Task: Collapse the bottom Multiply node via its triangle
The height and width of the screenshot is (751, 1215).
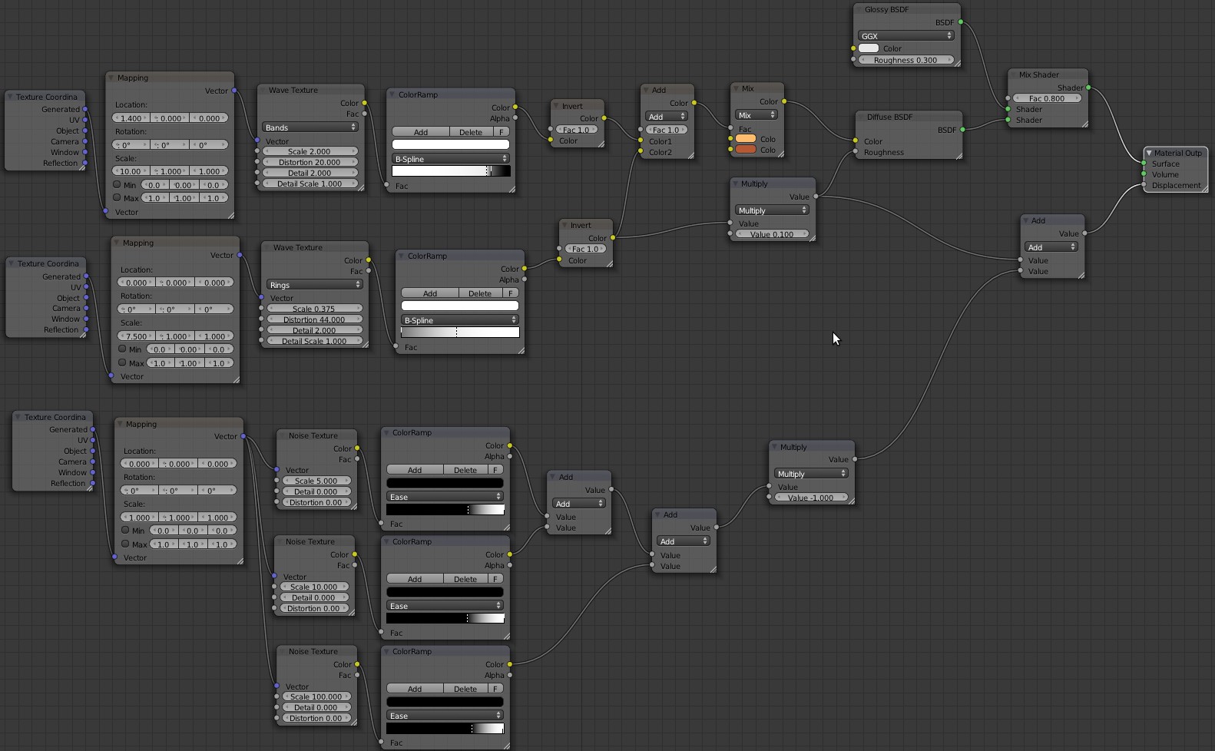Action: pos(774,447)
